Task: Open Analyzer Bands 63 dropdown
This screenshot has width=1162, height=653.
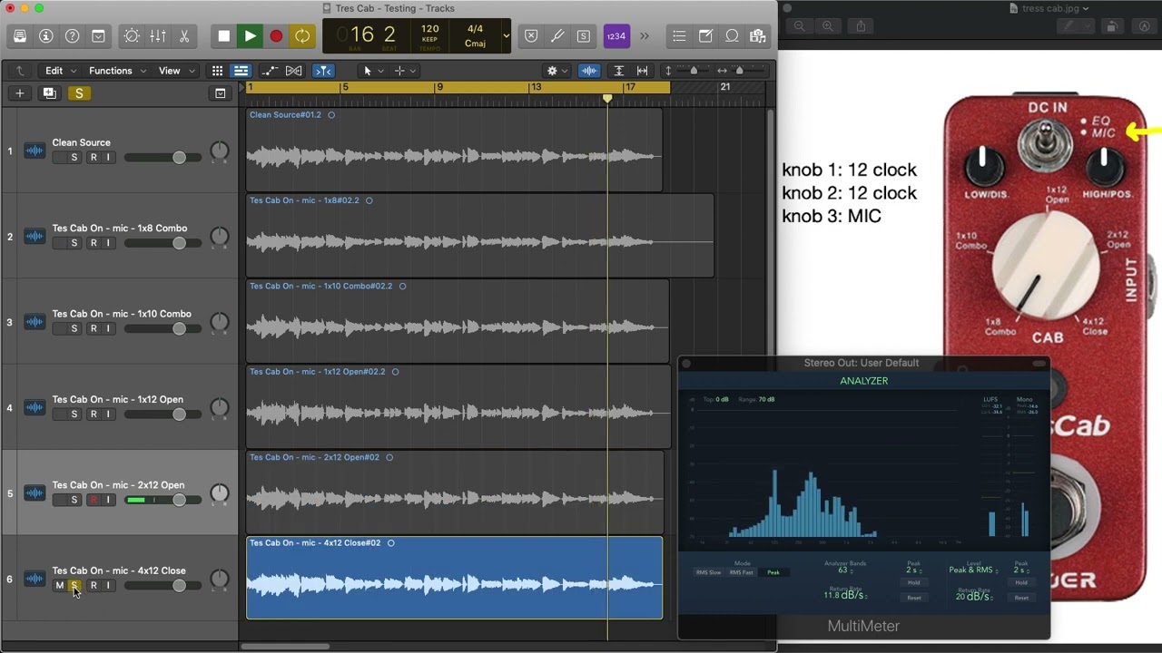Action: point(844,570)
